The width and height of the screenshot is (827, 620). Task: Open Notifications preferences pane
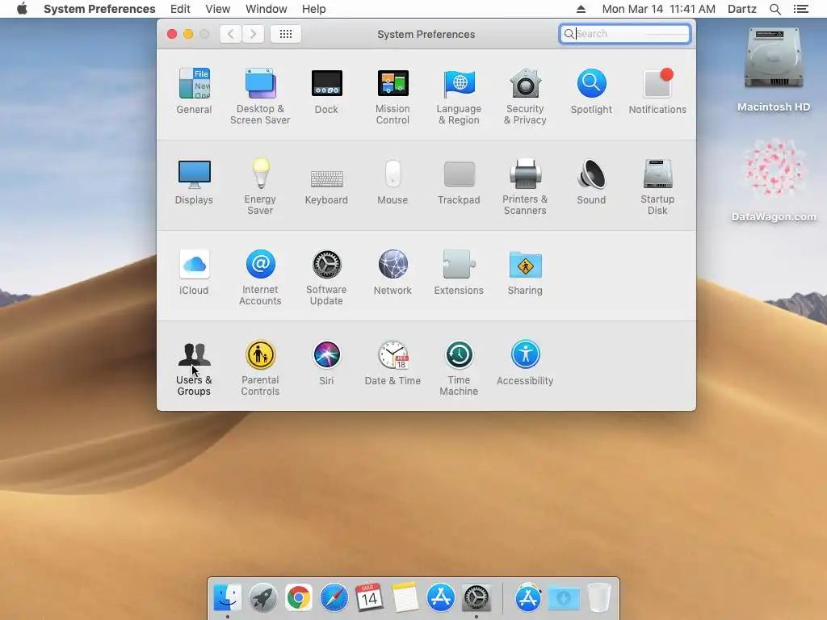[657, 90]
